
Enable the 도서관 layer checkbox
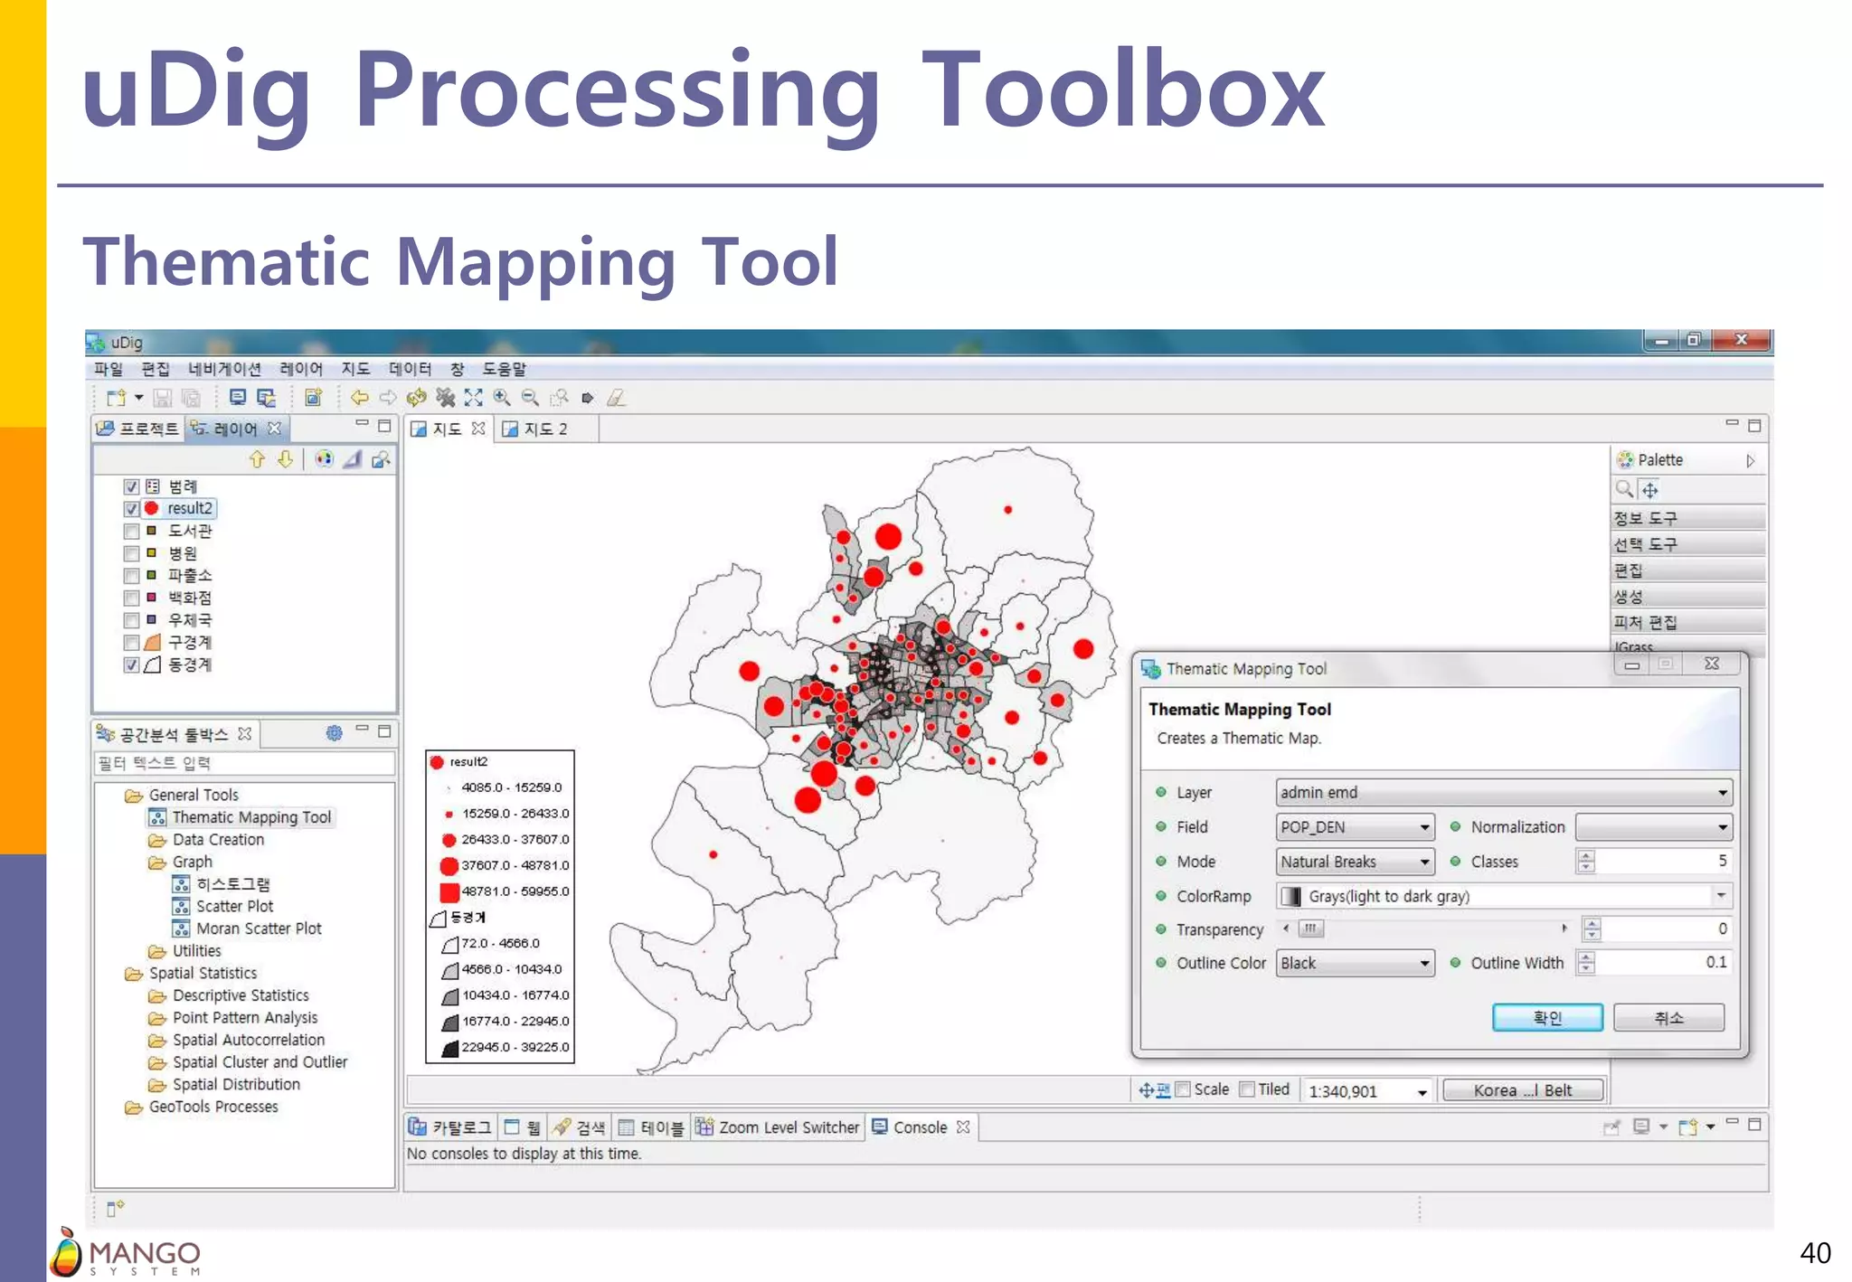pyautogui.click(x=131, y=532)
